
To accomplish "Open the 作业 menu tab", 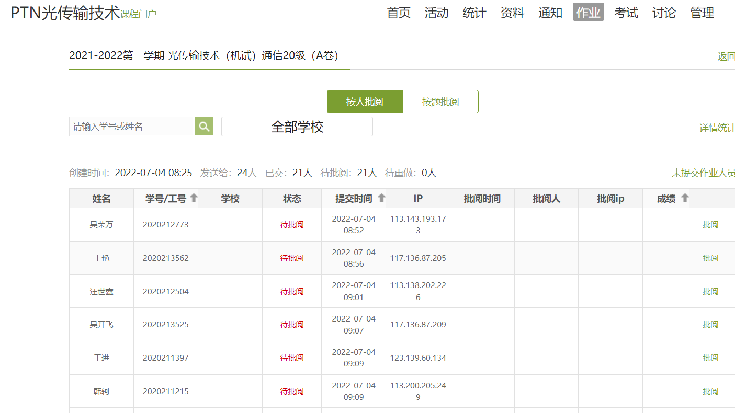I will (x=588, y=13).
